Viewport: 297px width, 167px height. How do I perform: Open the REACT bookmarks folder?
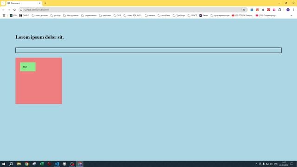[192, 15]
